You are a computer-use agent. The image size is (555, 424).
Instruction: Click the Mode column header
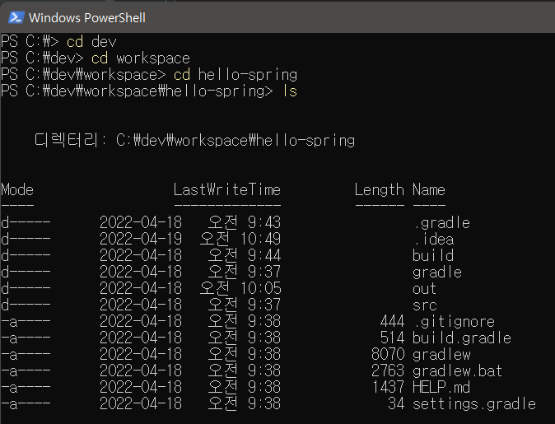coord(17,190)
